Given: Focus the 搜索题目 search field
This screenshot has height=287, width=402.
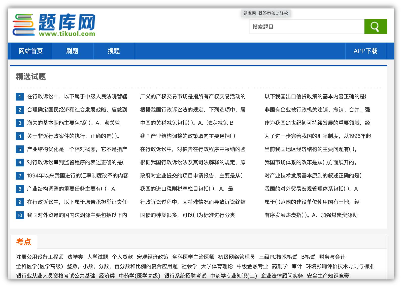Looking at the screenshot, I should click(x=307, y=26).
